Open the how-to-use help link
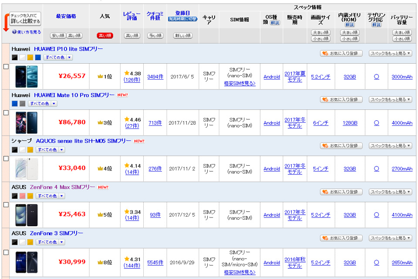Image resolution: width=418 pixels, height=279 pixels. 27,32
